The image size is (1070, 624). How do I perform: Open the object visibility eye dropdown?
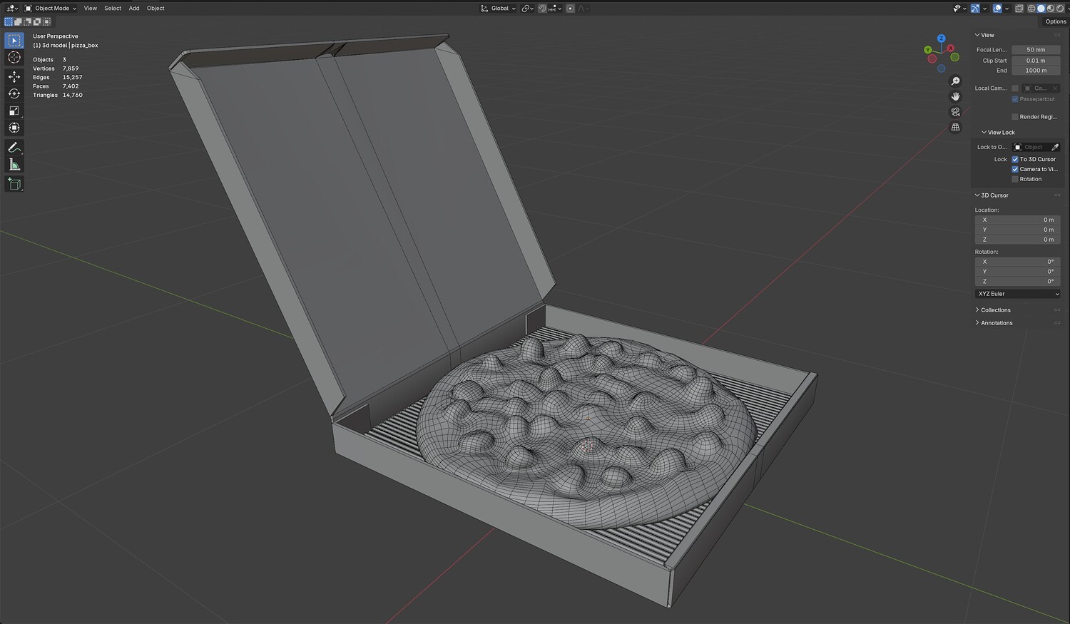coord(959,9)
